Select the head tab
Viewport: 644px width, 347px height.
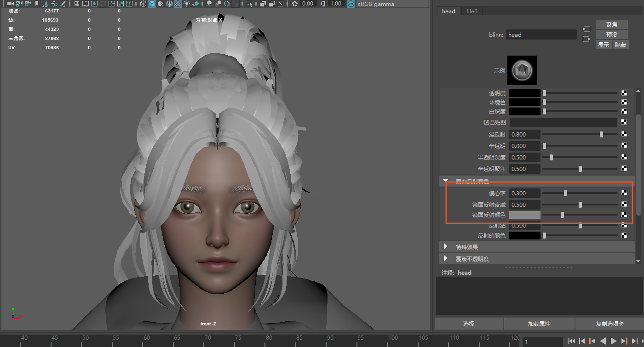click(x=448, y=11)
